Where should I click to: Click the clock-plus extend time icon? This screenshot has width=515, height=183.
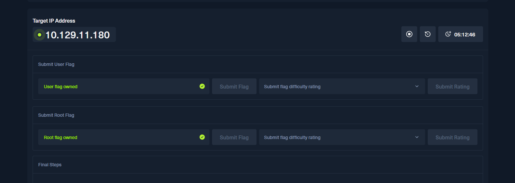pyautogui.click(x=448, y=34)
